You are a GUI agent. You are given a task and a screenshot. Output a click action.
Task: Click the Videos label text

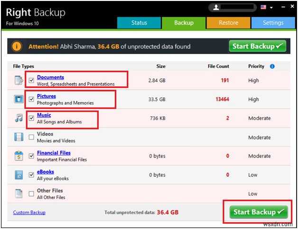(x=45, y=134)
